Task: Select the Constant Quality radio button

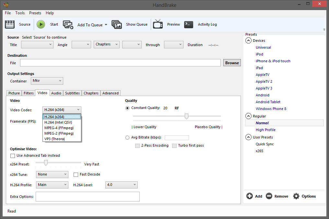Action: [x=127, y=108]
